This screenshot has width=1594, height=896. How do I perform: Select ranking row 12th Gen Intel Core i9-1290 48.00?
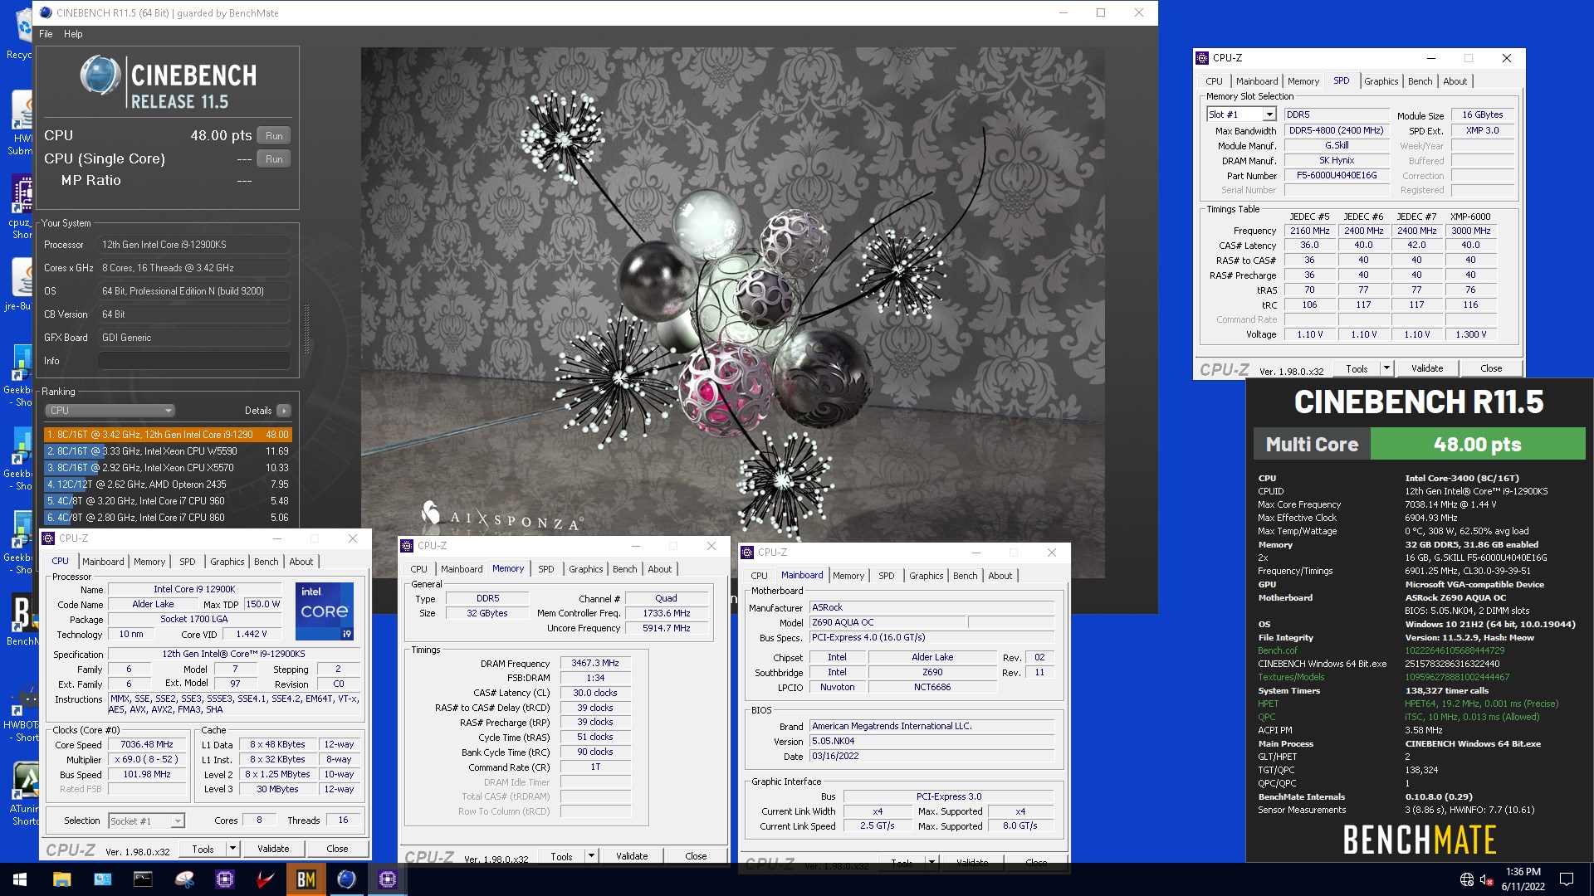coord(168,435)
